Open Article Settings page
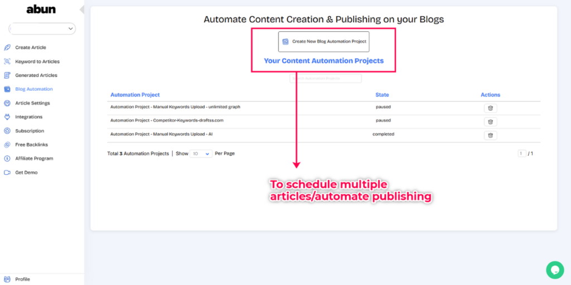 [x=32, y=103]
